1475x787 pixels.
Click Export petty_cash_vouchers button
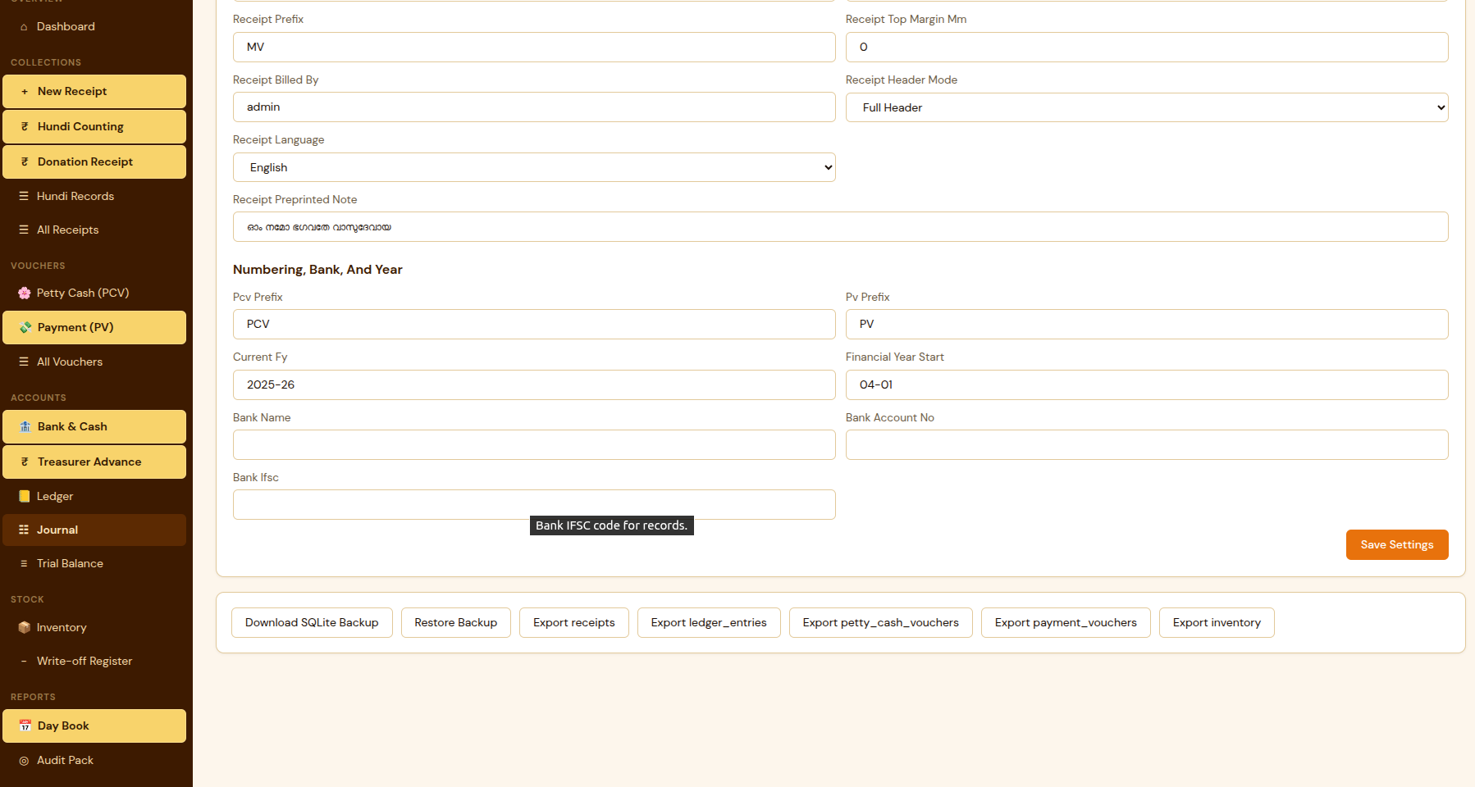(x=881, y=623)
